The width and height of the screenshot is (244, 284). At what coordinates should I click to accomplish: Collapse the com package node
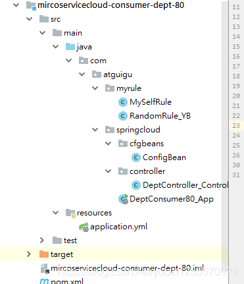pos(69,61)
